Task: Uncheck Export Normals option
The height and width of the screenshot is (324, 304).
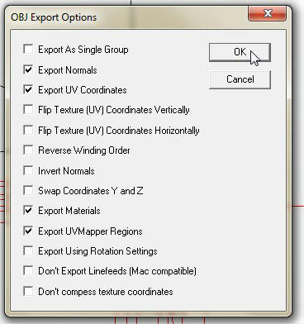Action: (29, 69)
